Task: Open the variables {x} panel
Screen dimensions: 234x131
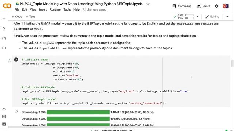Action: (4, 38)
